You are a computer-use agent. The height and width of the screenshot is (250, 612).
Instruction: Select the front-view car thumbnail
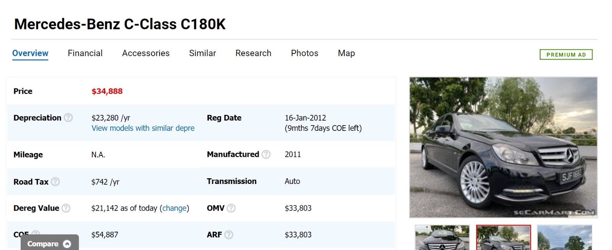(x=442, y=238)
